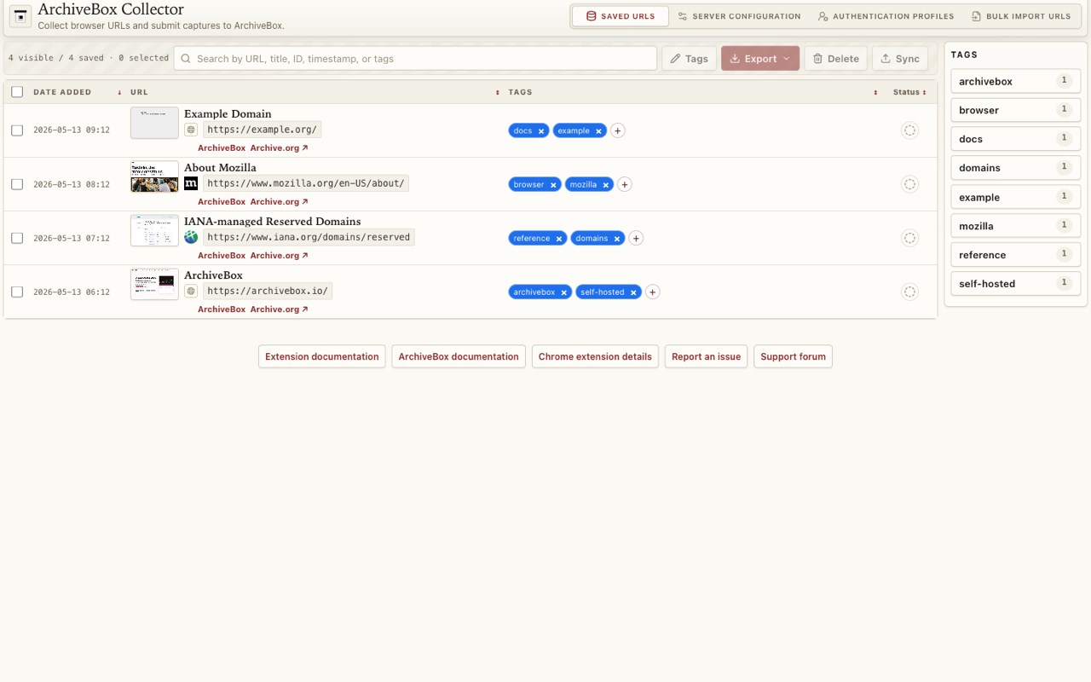The width and height of the screenshot is (1091, 682).
Task: Filter by the example tag in sidebar
Action: [1016, 197]
